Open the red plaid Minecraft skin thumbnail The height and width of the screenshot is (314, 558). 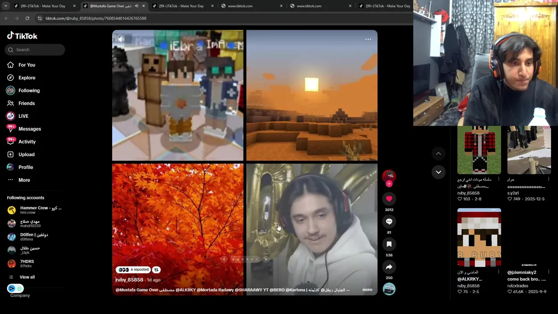(479, 150)
